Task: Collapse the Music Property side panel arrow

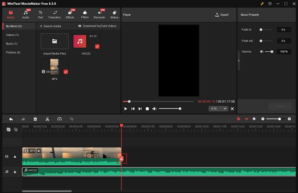Action: coord(238,60)
